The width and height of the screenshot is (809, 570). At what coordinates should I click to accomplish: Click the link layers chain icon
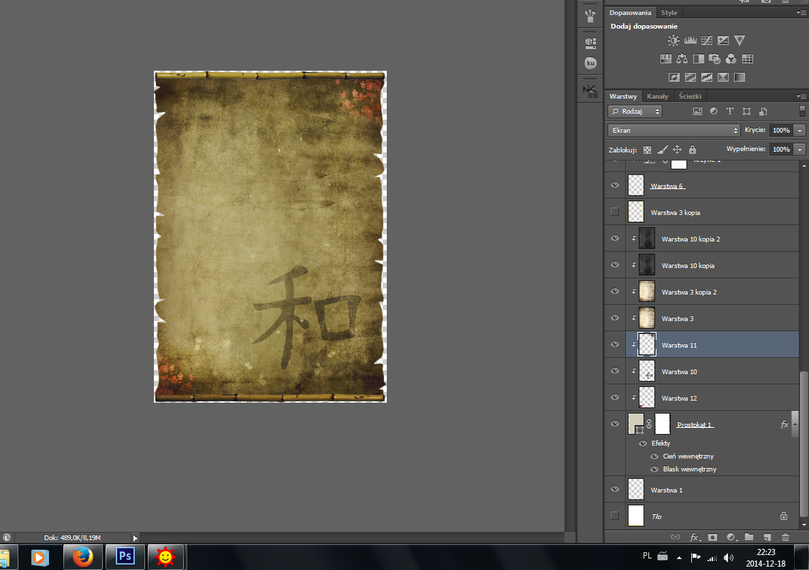(x=676, y=537)
